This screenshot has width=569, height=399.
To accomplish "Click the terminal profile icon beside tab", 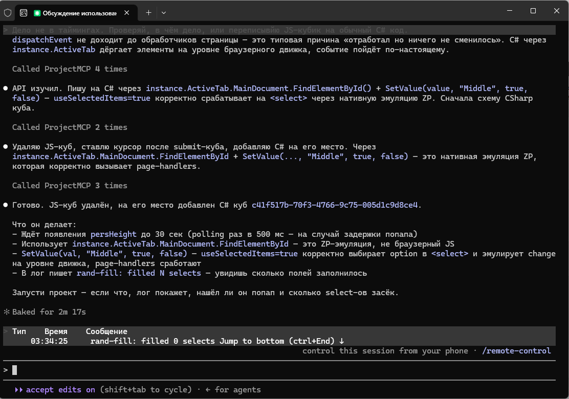I will tap(24, 13).
